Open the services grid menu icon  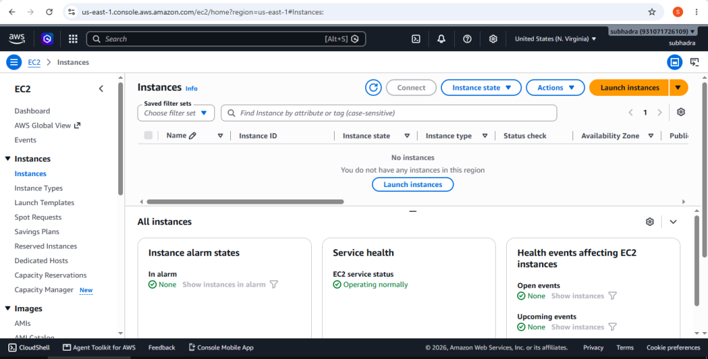pyautogui.click(x=73, y=39)
